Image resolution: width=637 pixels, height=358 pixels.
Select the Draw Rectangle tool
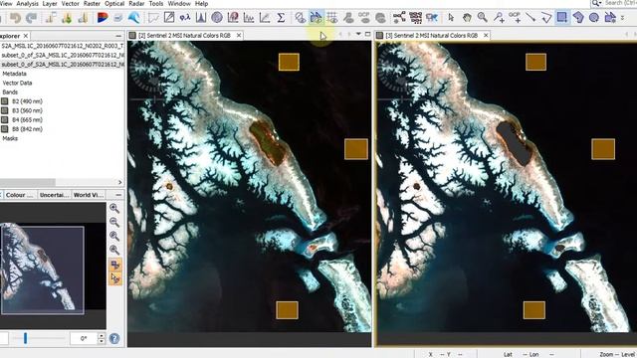tap(562, 18)
